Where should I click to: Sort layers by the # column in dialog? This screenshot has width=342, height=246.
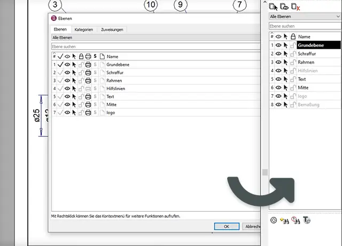pyautogui.click(x=54, y=56)
